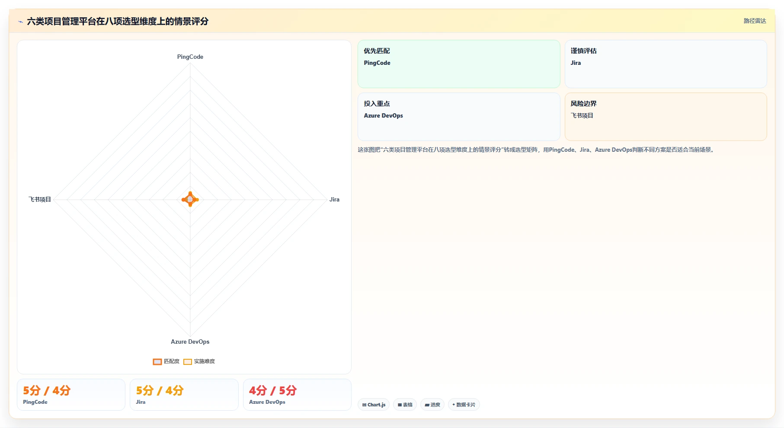The image size is (784, 428).
Task: Open the 投入重点 card
Action: pyautogui.click(x=459, y=117)
